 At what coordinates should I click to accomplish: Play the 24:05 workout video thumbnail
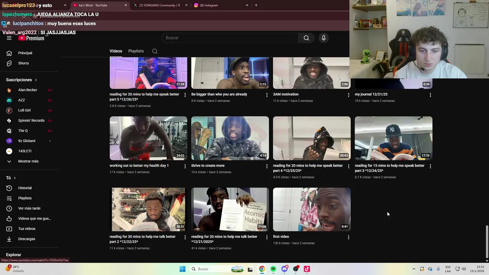point(148,138)
